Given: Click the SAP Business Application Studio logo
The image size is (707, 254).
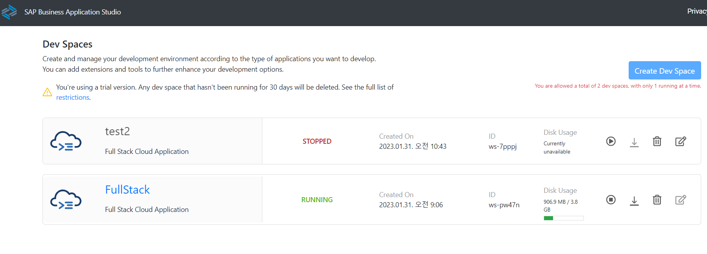Looking at the screenshot, I should coord(9,12).
